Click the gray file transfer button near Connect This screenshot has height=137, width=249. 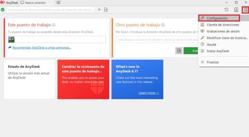point(179,51)
